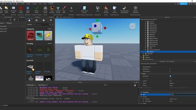The image size is (196, 110).
Task: Open the 3D Text Maker plugin
Action: coord(37,9)
